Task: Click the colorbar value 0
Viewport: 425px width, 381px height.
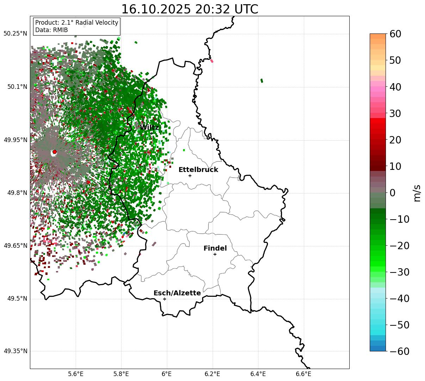Action: click(392, 192)
